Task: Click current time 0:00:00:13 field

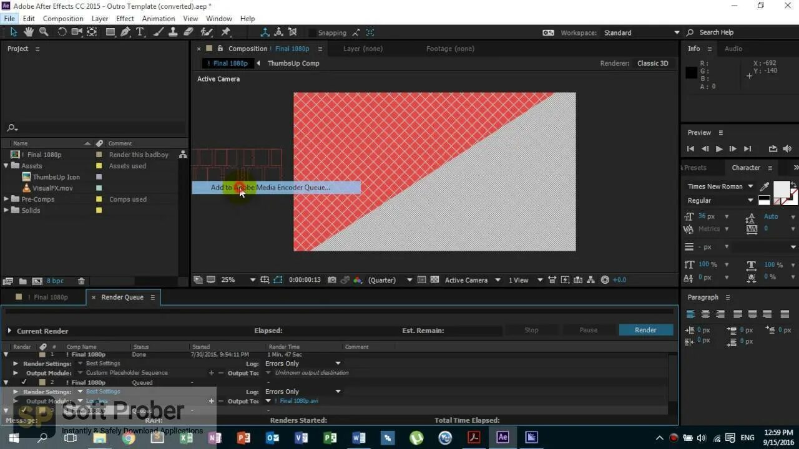Action: click(x=305, y=280)
